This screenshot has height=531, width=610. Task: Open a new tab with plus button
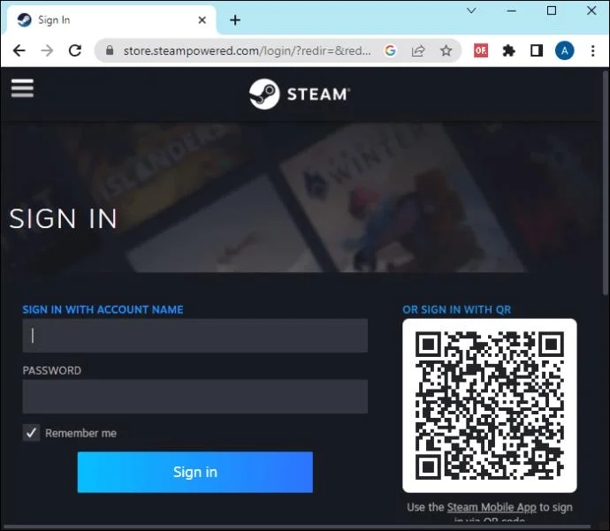tap(235, 19)
